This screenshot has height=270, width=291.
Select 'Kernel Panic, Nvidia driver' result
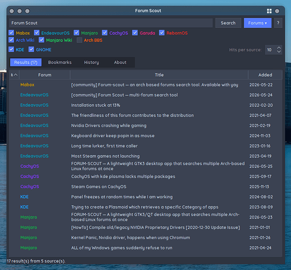click(146, 238)
